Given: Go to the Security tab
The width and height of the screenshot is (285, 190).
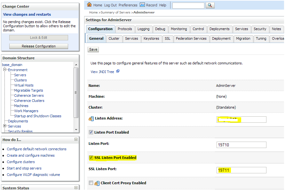Looking at the screenshot, I should pos(260,29).
